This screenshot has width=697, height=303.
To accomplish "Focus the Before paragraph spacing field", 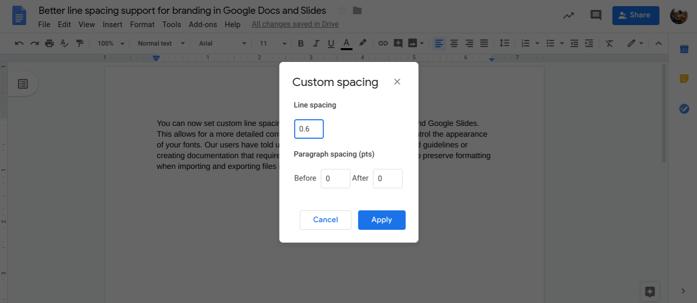I will pos(336,179).
